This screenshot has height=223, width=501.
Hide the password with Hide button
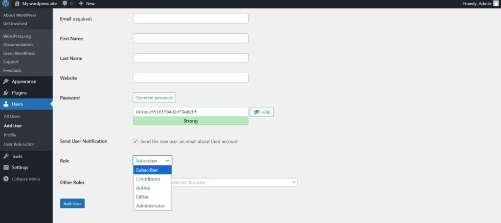tap(262, 112)
